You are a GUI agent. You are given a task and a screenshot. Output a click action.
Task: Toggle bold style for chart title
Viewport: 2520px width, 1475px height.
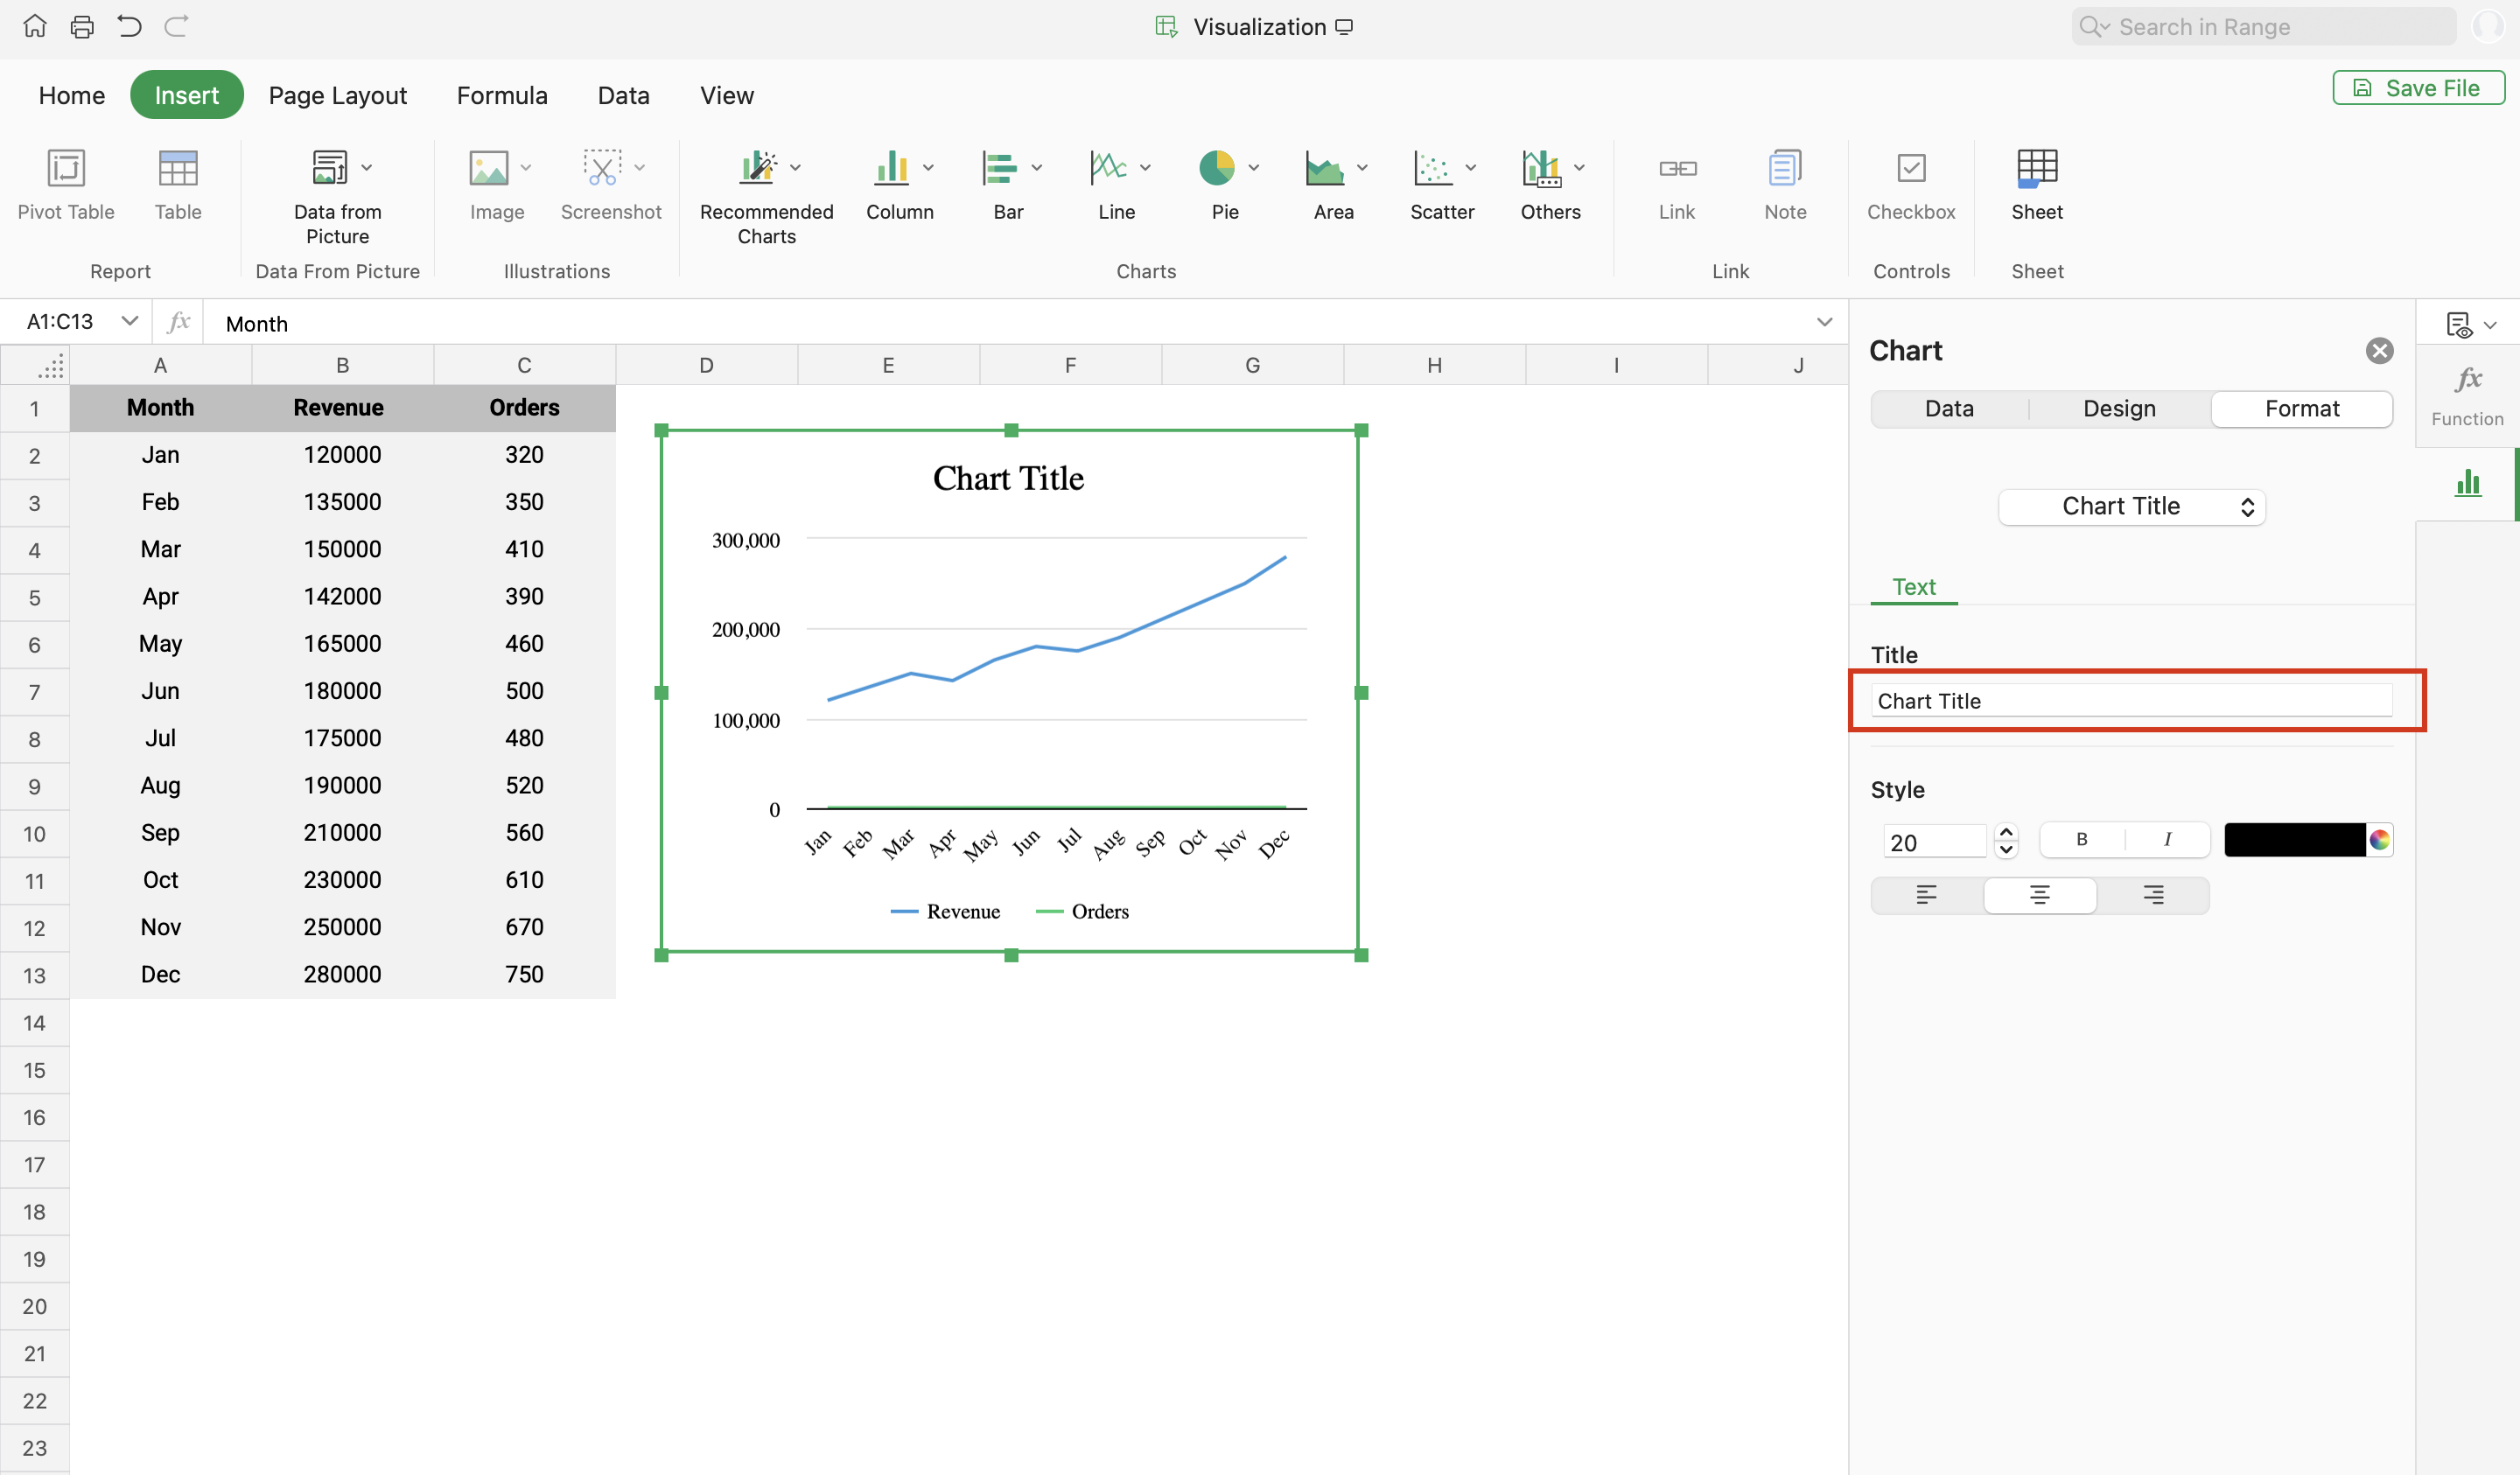pyautogui.click(x=2082, y=840)
